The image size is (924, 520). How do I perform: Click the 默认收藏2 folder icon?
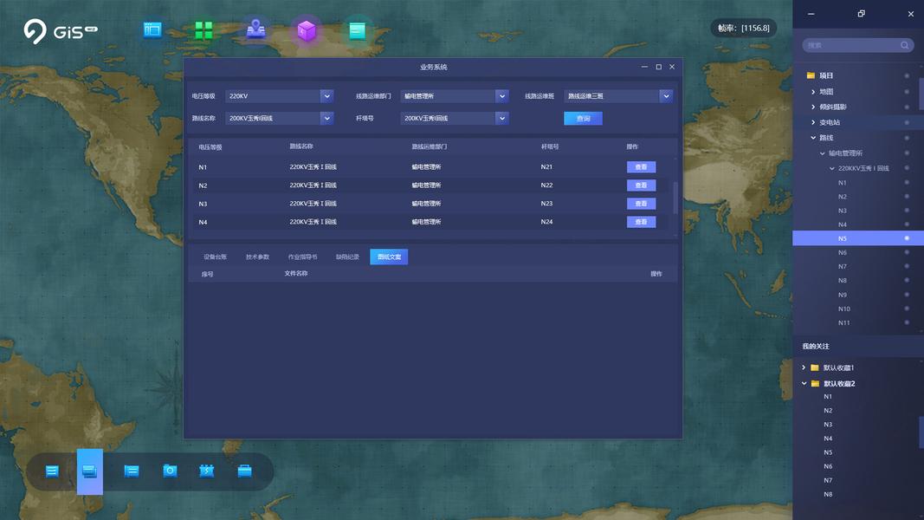click(x=815, y=383)
